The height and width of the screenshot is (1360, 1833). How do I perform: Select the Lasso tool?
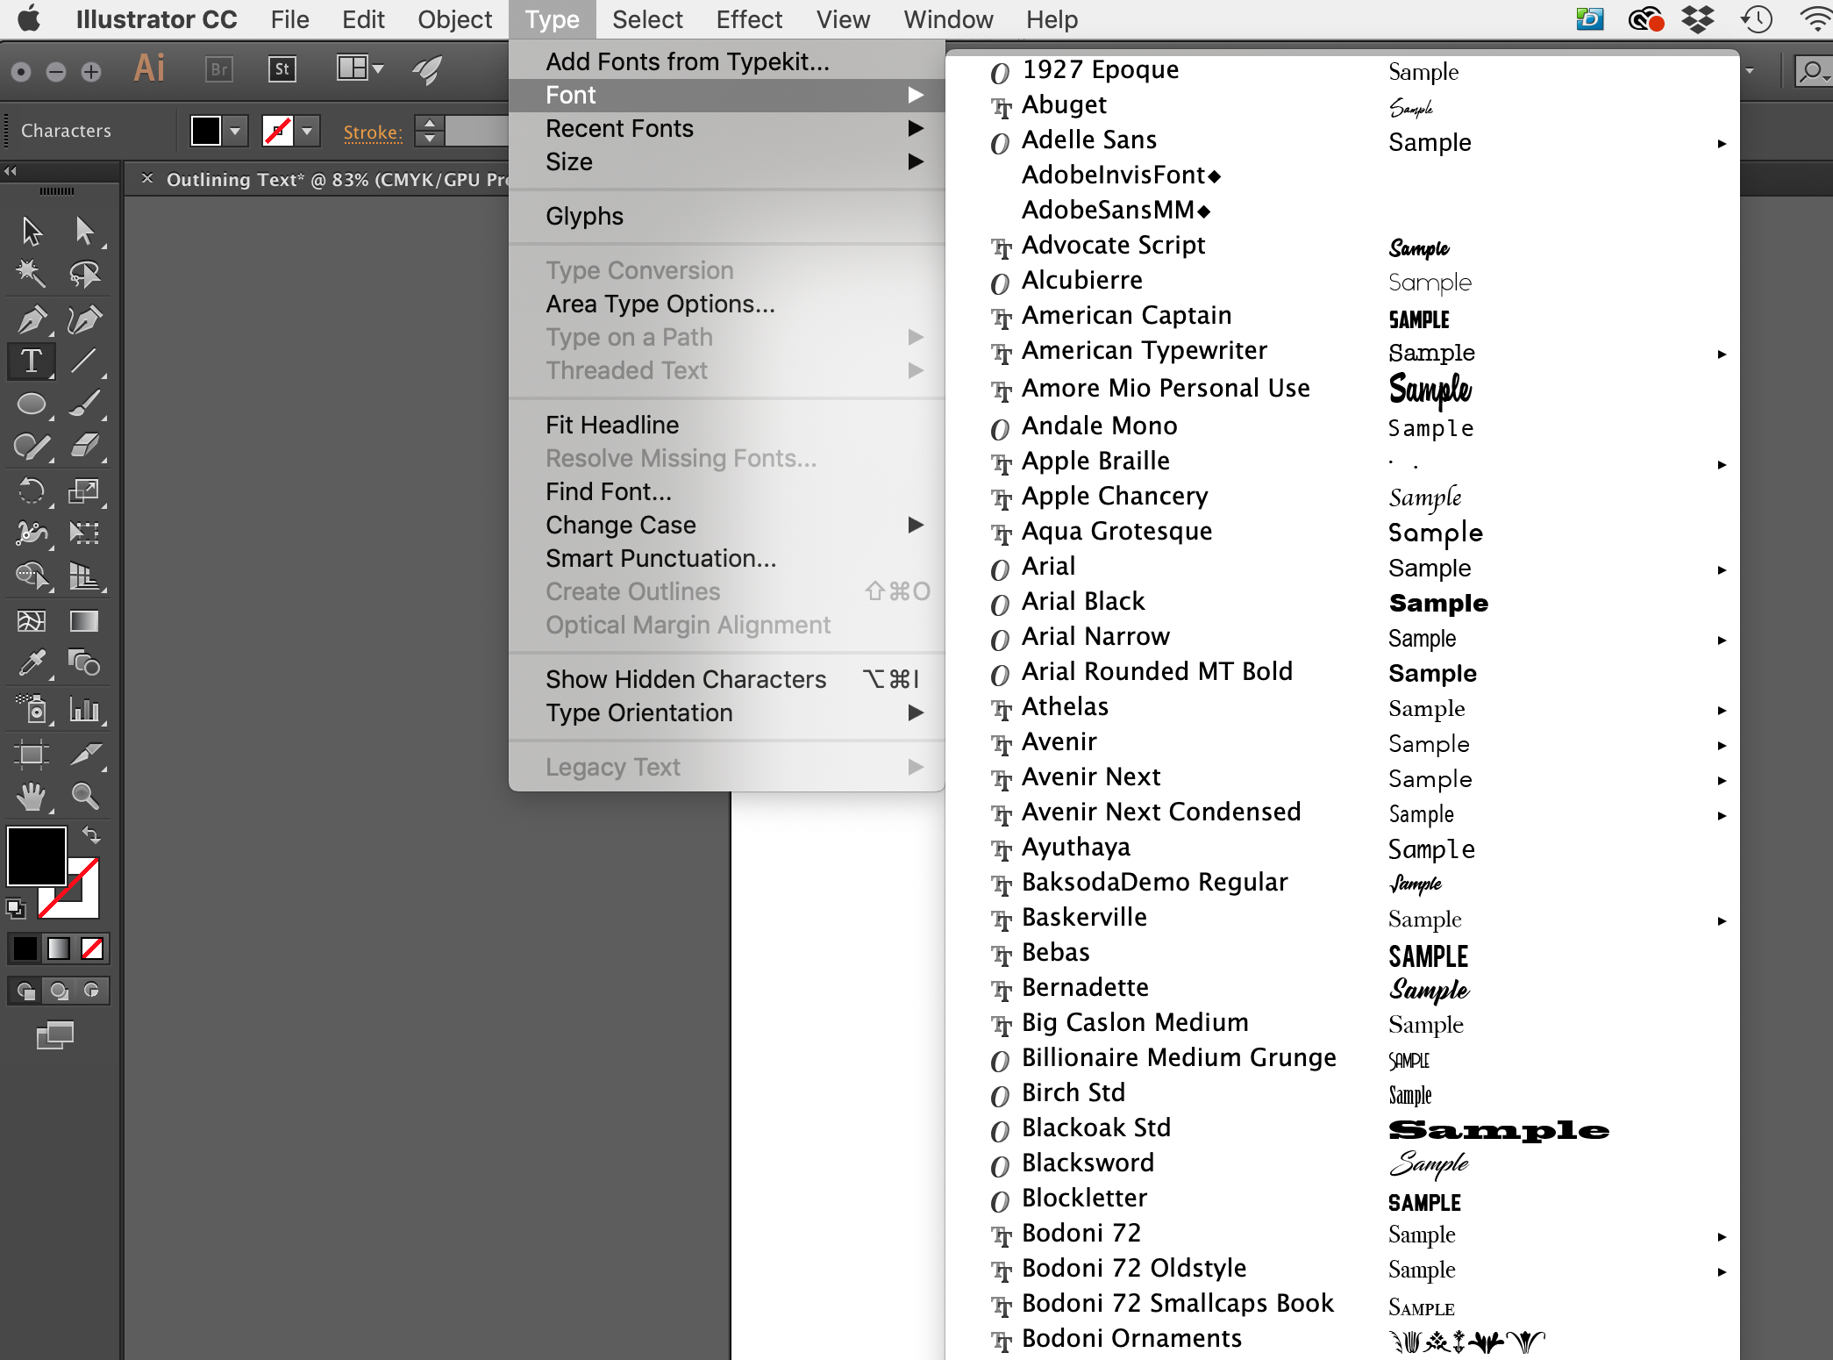coord(84,275)
